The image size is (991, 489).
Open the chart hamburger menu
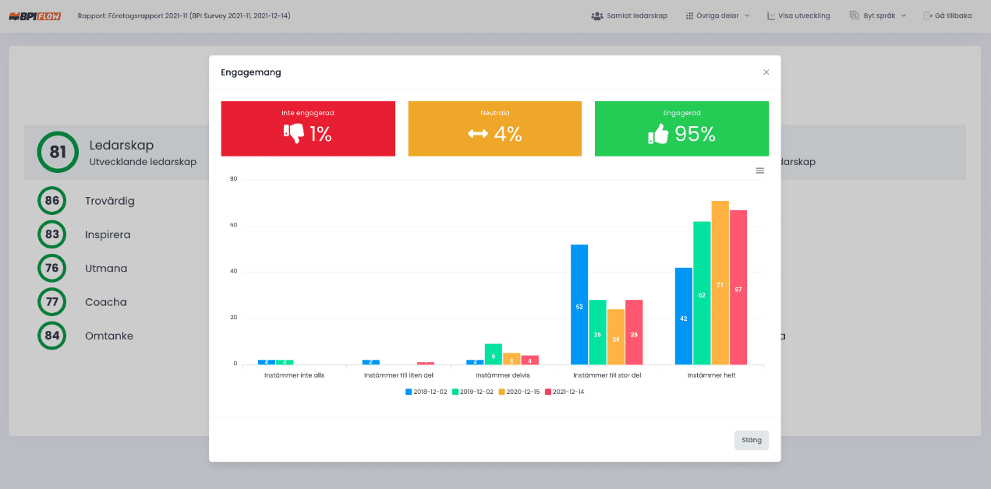760,171
